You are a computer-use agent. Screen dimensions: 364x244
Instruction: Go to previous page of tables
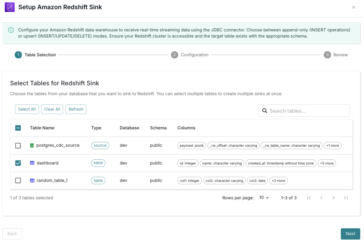(321, 198)
